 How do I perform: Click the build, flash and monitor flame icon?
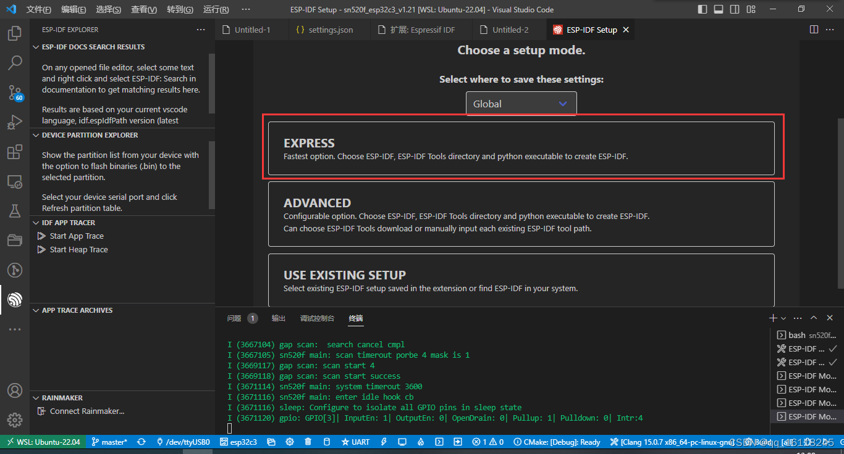(421, 442)
